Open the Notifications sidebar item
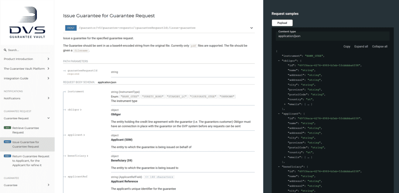 tap(12, 98)
